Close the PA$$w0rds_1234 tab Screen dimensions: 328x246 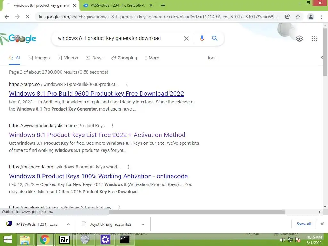pyautogui.click(x=151, y=6)
